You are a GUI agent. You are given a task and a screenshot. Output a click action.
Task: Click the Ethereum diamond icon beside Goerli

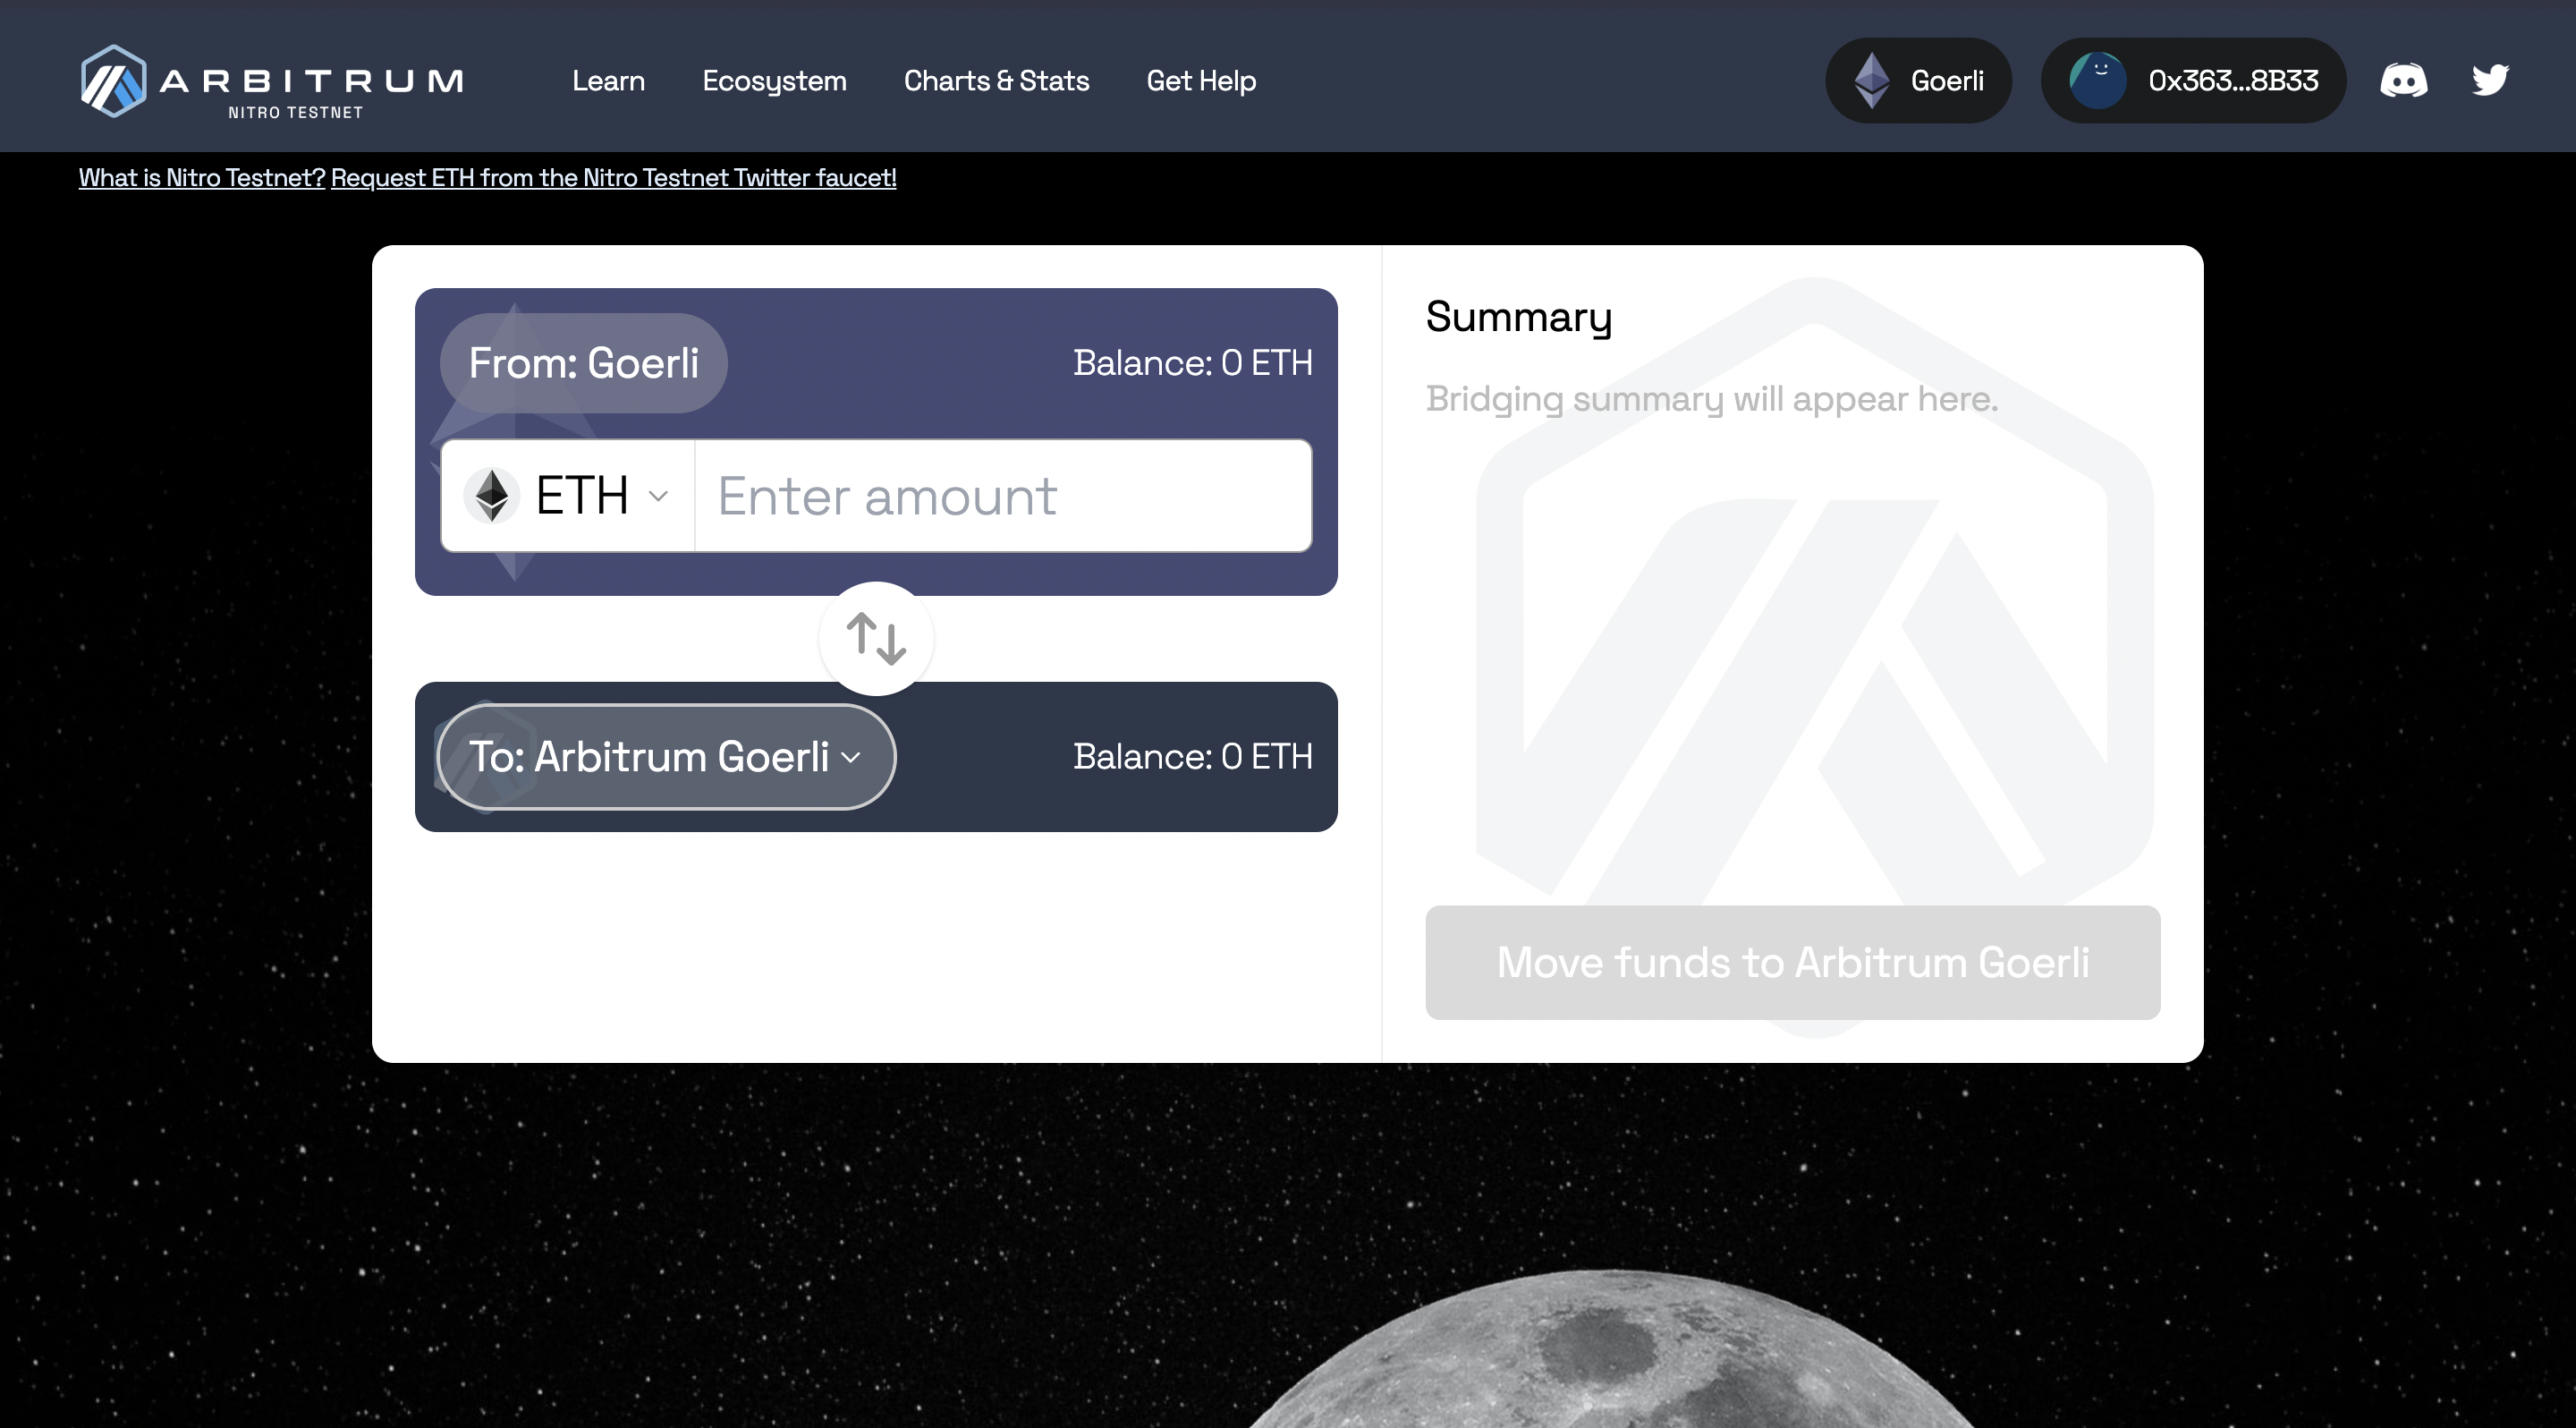1871,80
